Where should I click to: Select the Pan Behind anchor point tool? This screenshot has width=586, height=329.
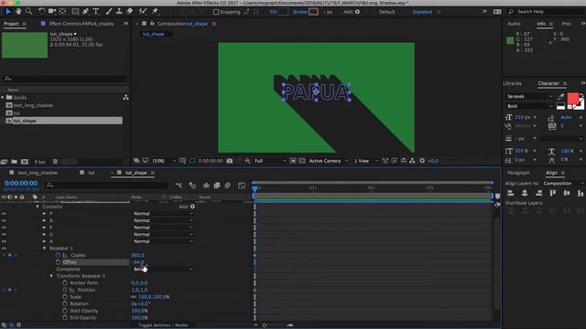pyautogui.click(x=62, y=12)
